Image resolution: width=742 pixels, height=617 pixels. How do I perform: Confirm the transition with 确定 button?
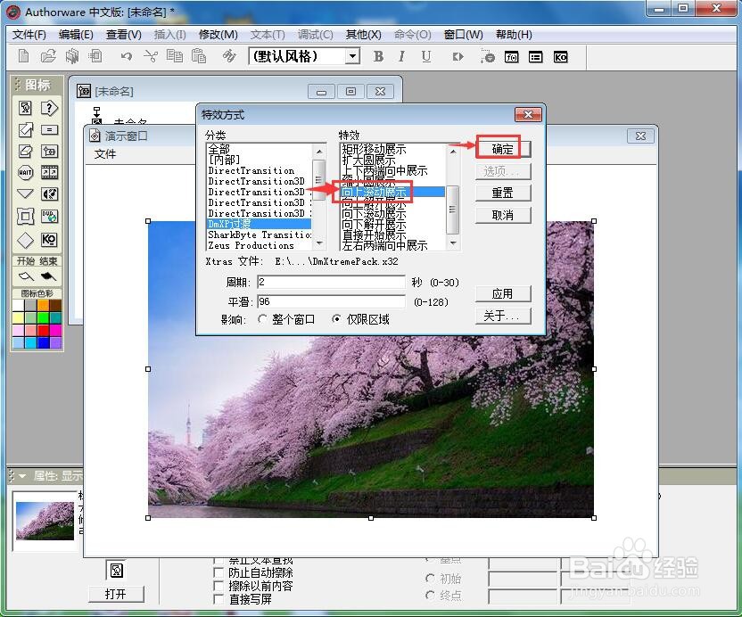(x=503, y=149)
